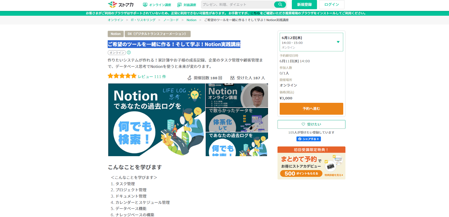Open オンライン講座 in the header
The width and height of the screenshot is (449, 217).
click(x=157, y=5)
